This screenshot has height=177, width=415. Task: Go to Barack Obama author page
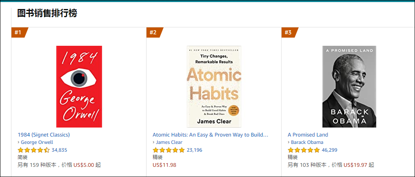307,142
